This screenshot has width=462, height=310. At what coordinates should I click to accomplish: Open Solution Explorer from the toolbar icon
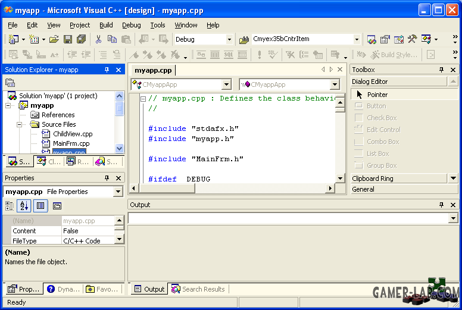tap(372, 39)
